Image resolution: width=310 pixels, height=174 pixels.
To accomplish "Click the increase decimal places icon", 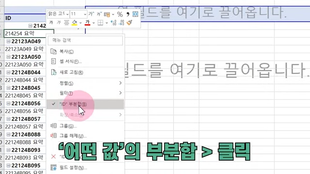I will click(113, 23).
